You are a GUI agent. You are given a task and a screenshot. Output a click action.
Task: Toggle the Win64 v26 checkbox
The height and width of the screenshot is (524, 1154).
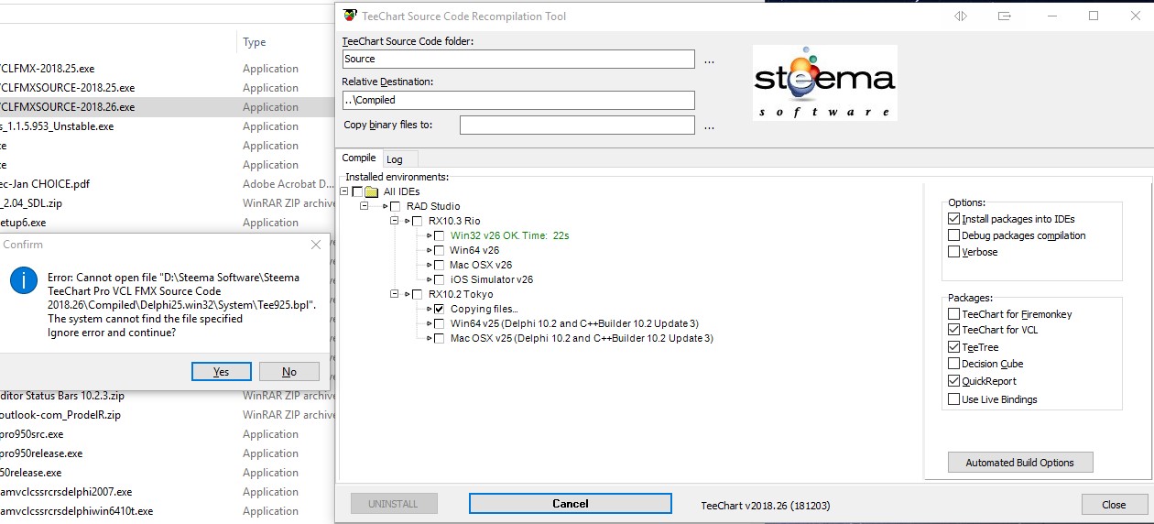(x=439, y=250)
